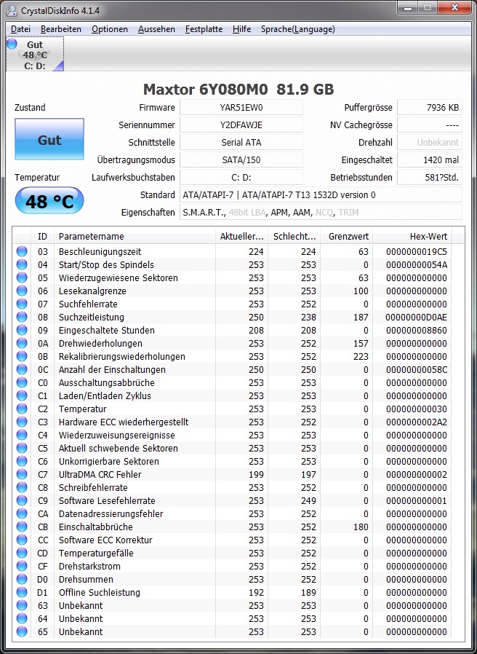Click the ID column header

[x=42, y=237]
